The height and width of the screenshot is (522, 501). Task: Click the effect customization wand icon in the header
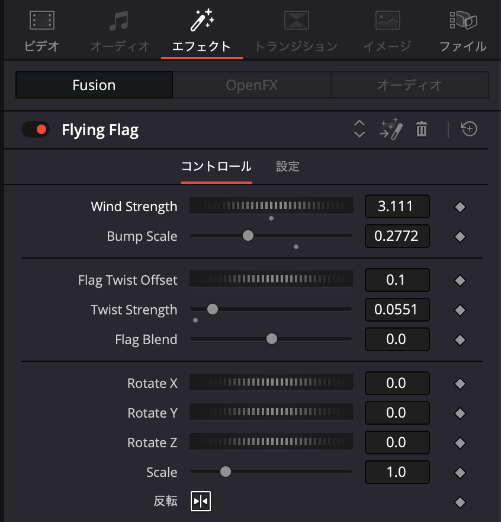[x=390, y=129]
